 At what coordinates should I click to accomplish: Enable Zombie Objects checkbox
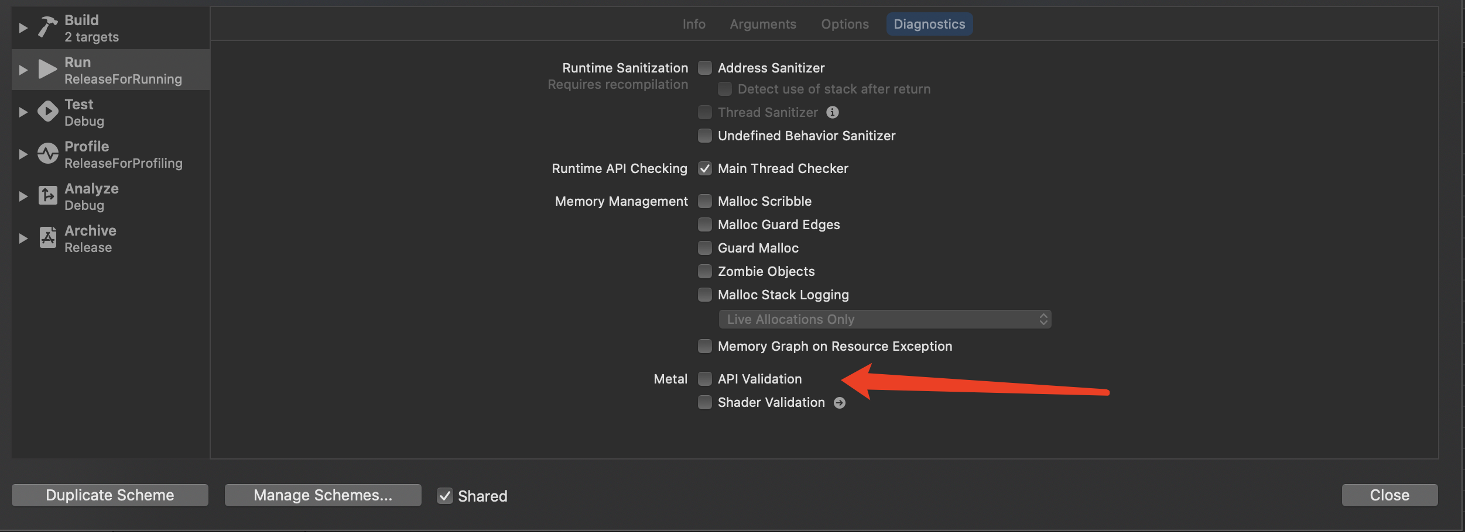coord(705,271)
